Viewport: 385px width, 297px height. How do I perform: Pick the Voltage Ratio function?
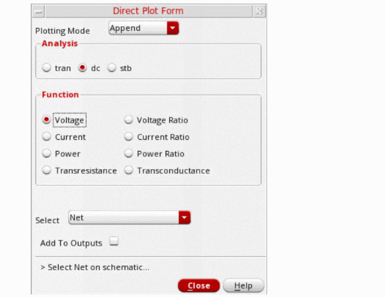(128, 120)
